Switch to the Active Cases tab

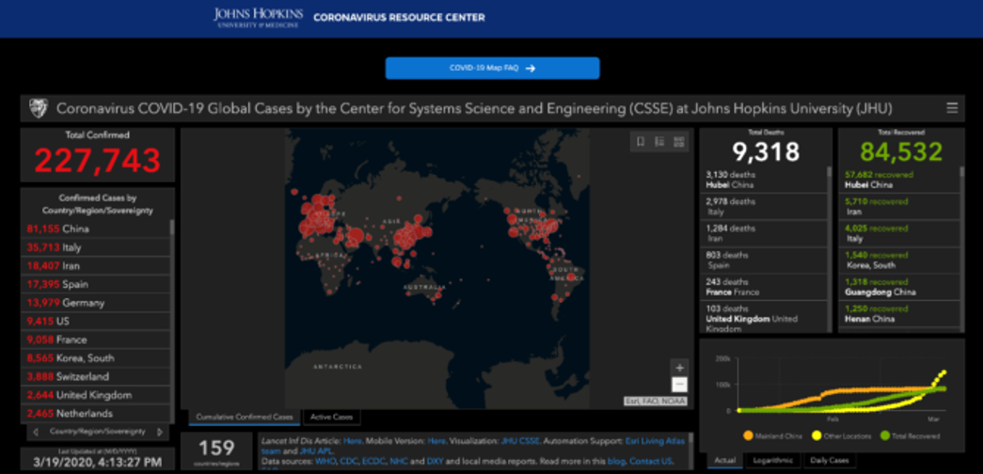tap(333, 417)
